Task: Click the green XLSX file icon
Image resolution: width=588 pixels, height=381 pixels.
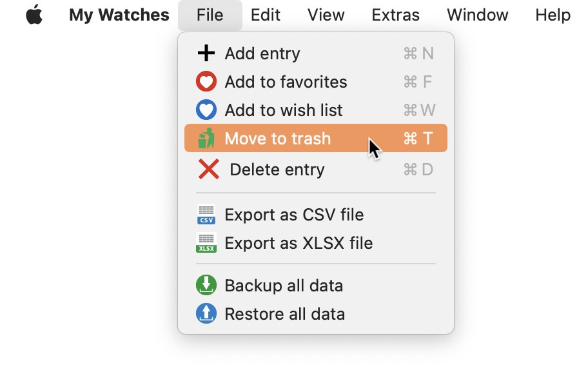Action: pyautogui.click(x=206, y=243)
